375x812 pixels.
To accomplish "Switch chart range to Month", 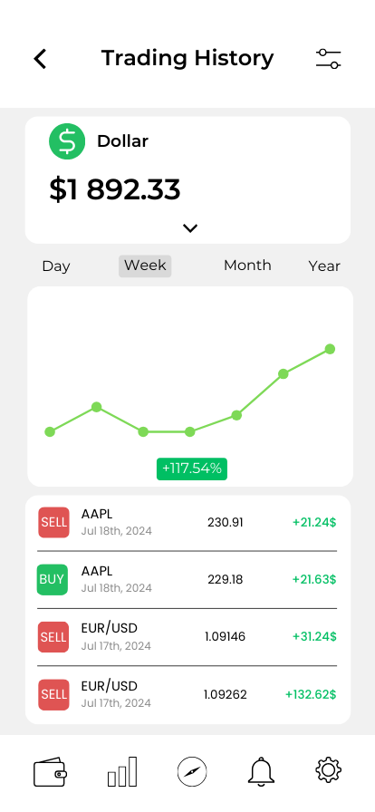I will (247, 266).
